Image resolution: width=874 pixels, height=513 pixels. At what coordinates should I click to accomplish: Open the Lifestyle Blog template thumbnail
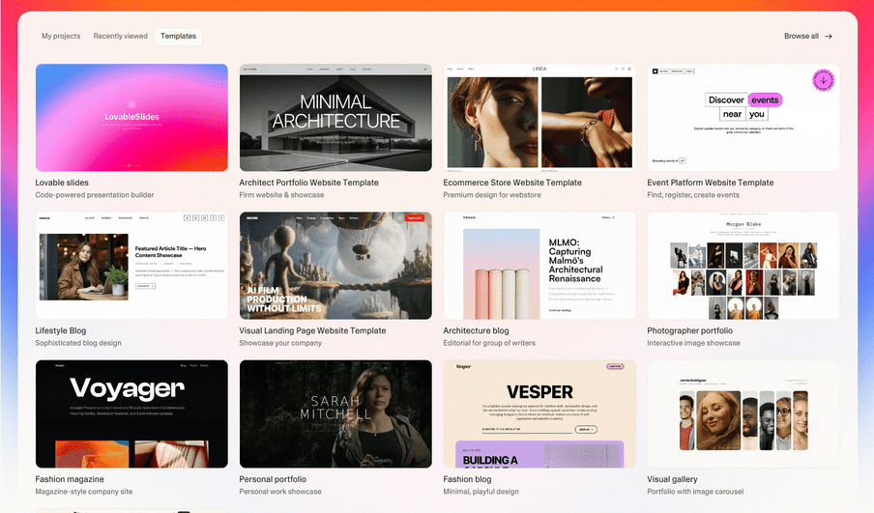click(131, 266)
